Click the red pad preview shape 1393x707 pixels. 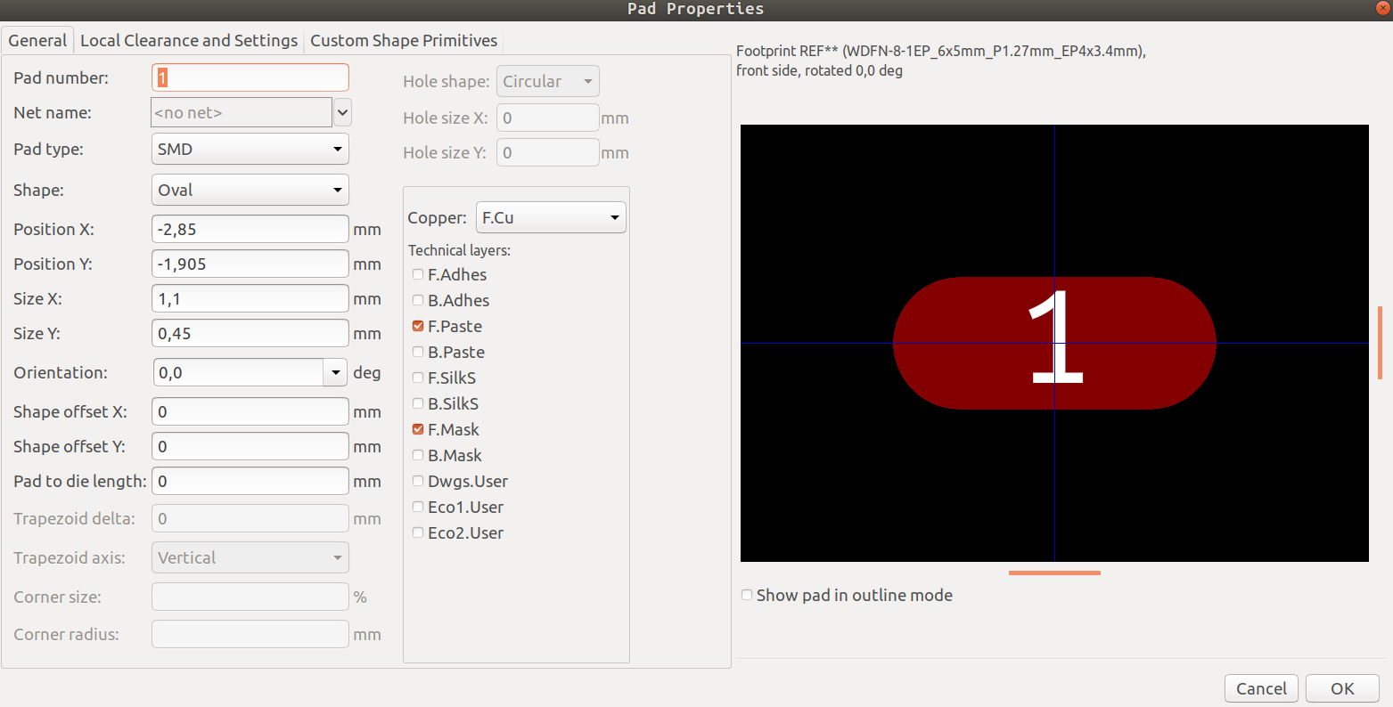[1054, 343]
